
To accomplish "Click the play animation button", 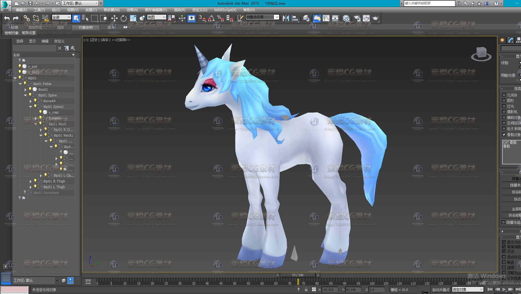I will (504, 289).
